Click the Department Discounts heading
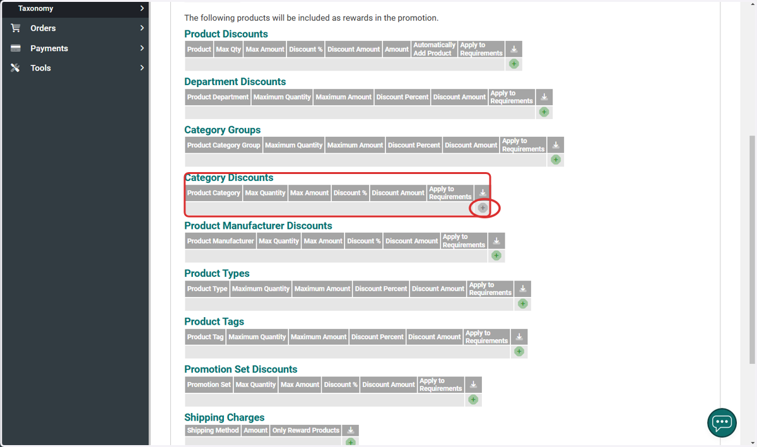 [x=235, y=82]
